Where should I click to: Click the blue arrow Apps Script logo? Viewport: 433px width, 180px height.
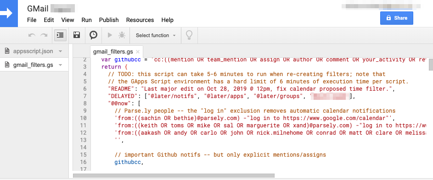click(x=9, y=13)
